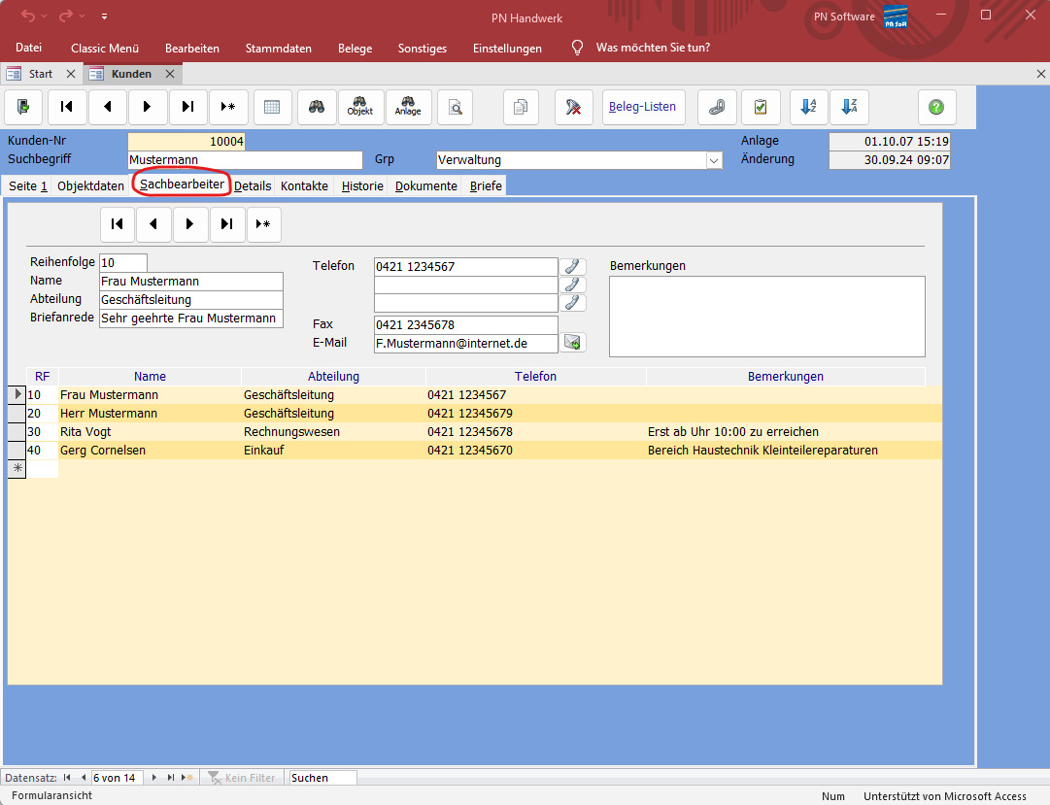Click phone icon beside third telephone field
This screenshot has height=805, width=1050.
pyautogui.click(x=572, y=303)
